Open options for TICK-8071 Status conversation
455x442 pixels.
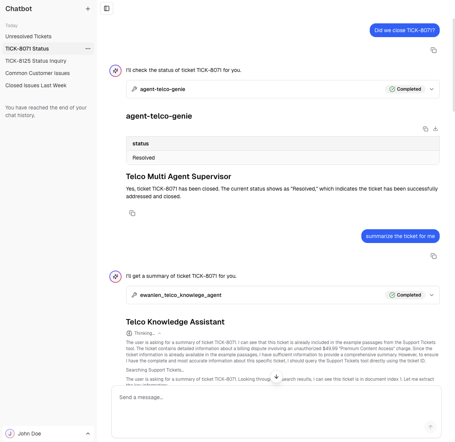coord(88,49)
